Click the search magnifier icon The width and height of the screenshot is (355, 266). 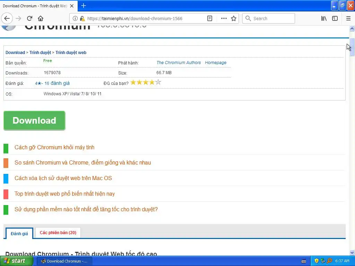[x=248, y=18]
